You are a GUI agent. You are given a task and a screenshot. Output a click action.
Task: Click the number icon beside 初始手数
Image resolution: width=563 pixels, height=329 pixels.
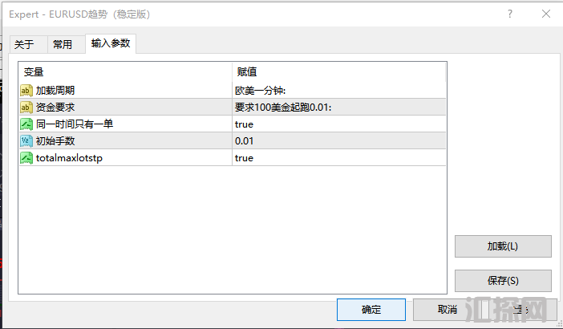(x=26, y=140)
